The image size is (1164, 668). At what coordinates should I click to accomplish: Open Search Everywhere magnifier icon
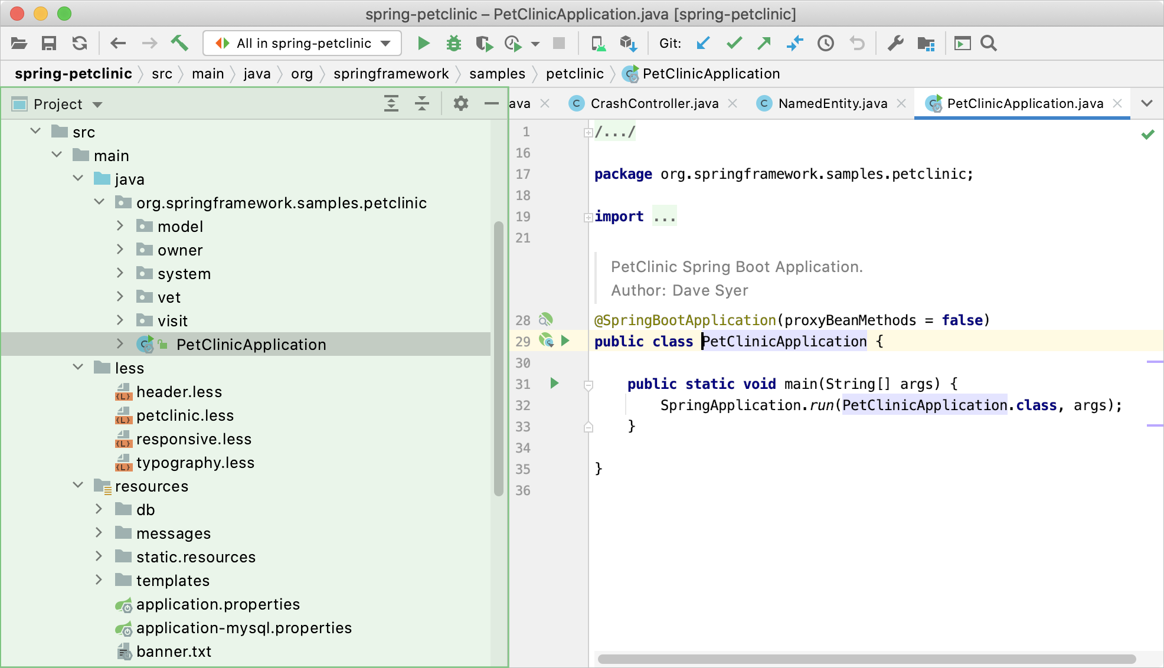[x=989, y=43]
